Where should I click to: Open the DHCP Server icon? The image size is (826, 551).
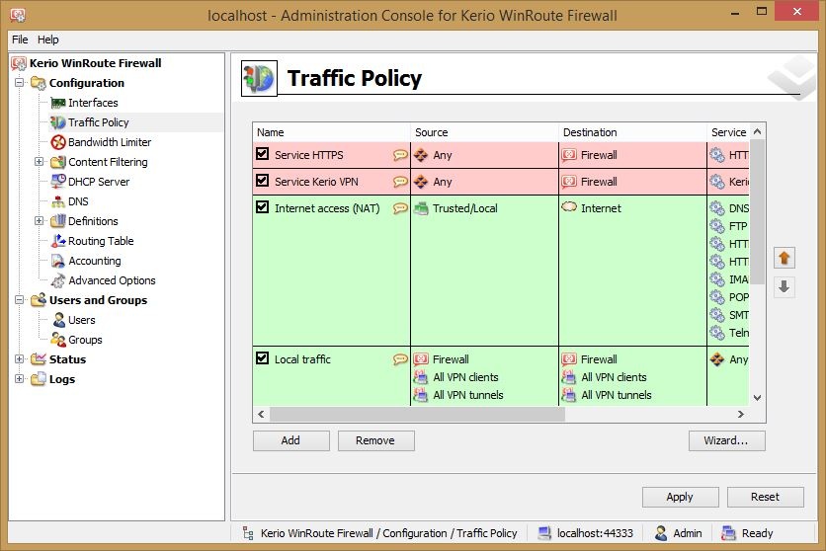(58, 182)
